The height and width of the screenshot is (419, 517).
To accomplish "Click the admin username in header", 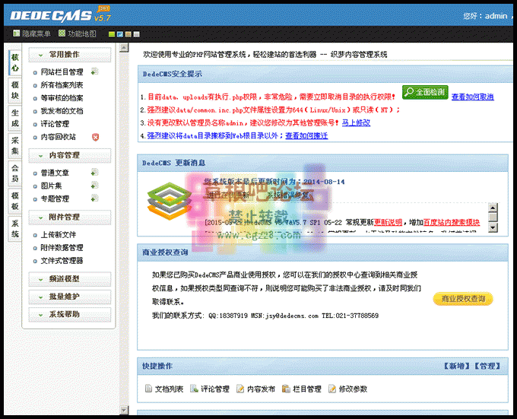I will (496, 16).
